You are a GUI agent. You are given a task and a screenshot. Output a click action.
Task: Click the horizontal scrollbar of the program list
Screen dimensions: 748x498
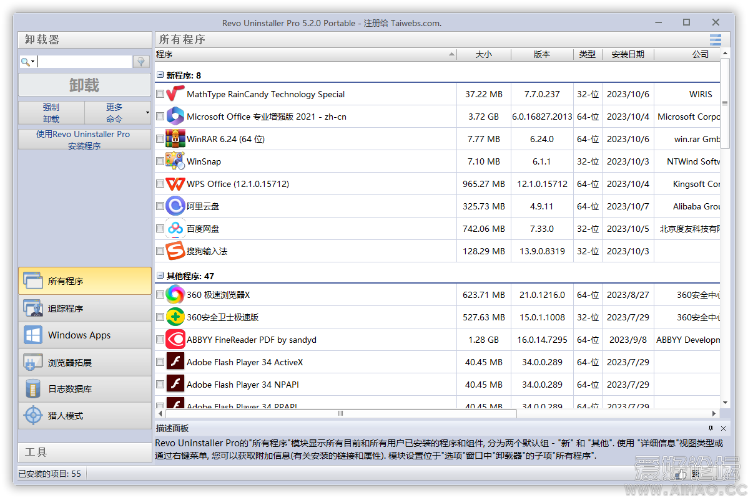[341, 413]
